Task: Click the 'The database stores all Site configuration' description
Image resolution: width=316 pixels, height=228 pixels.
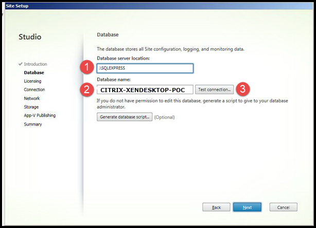Action: click(170, 49)
